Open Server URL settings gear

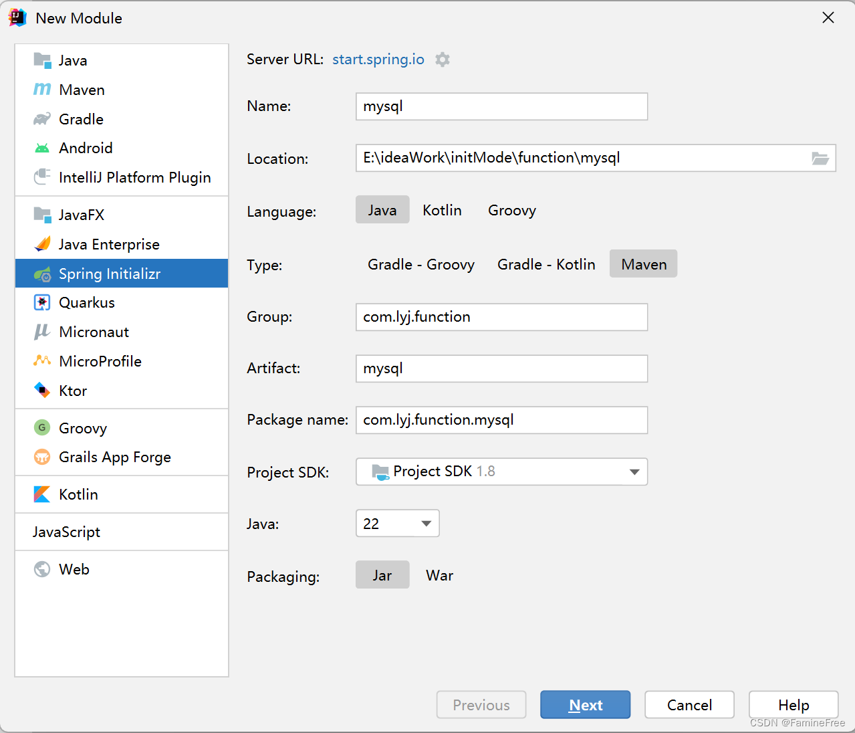[442, 60]
